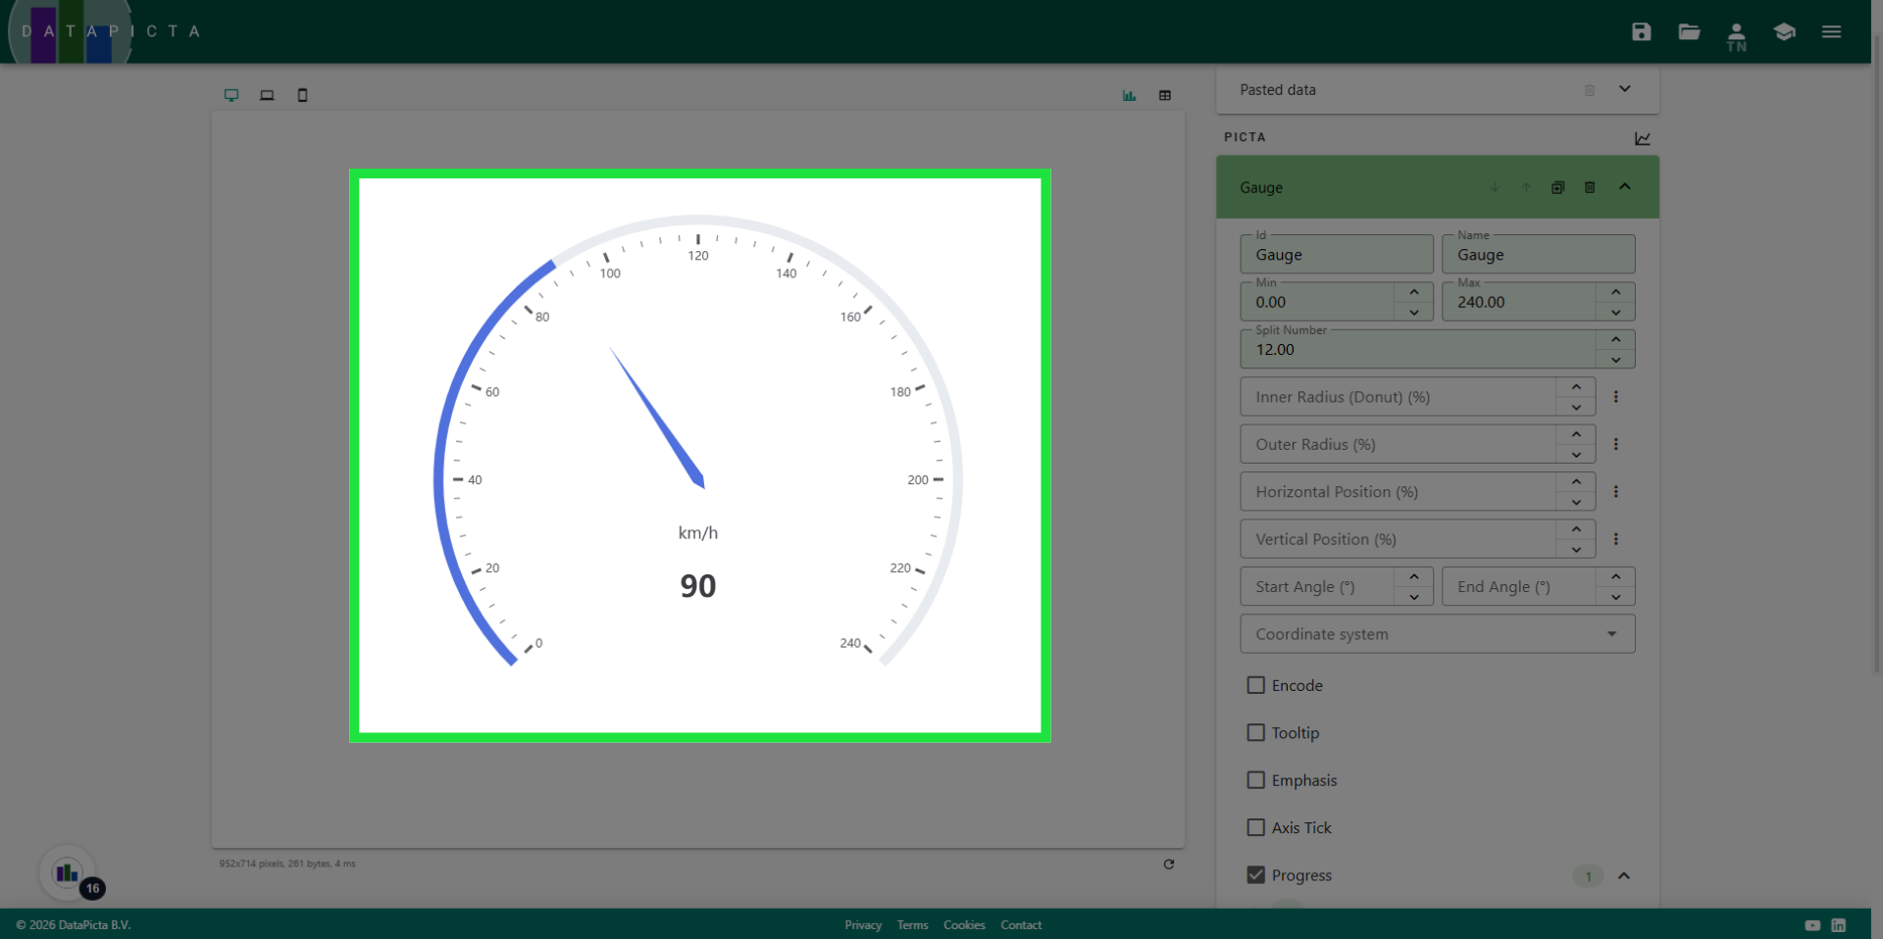Click the Outer Radius (%) input field

pos(1398,444)
